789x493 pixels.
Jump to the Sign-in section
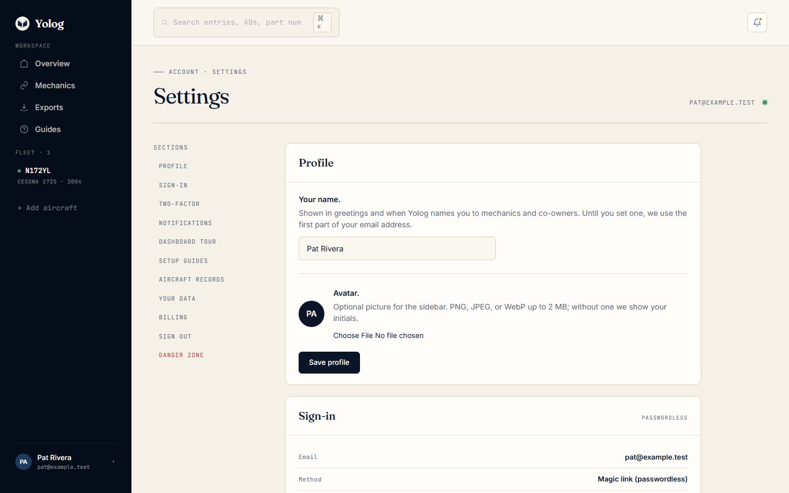point(173,185)
